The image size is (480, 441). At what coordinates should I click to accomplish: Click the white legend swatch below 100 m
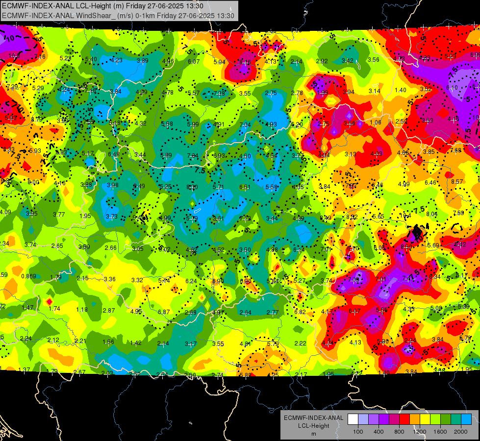coord(353,419)
